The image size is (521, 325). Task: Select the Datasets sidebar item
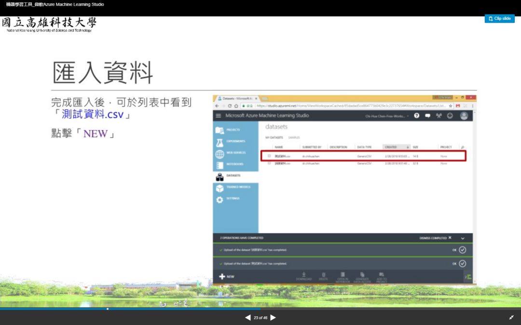coord(235,176)
